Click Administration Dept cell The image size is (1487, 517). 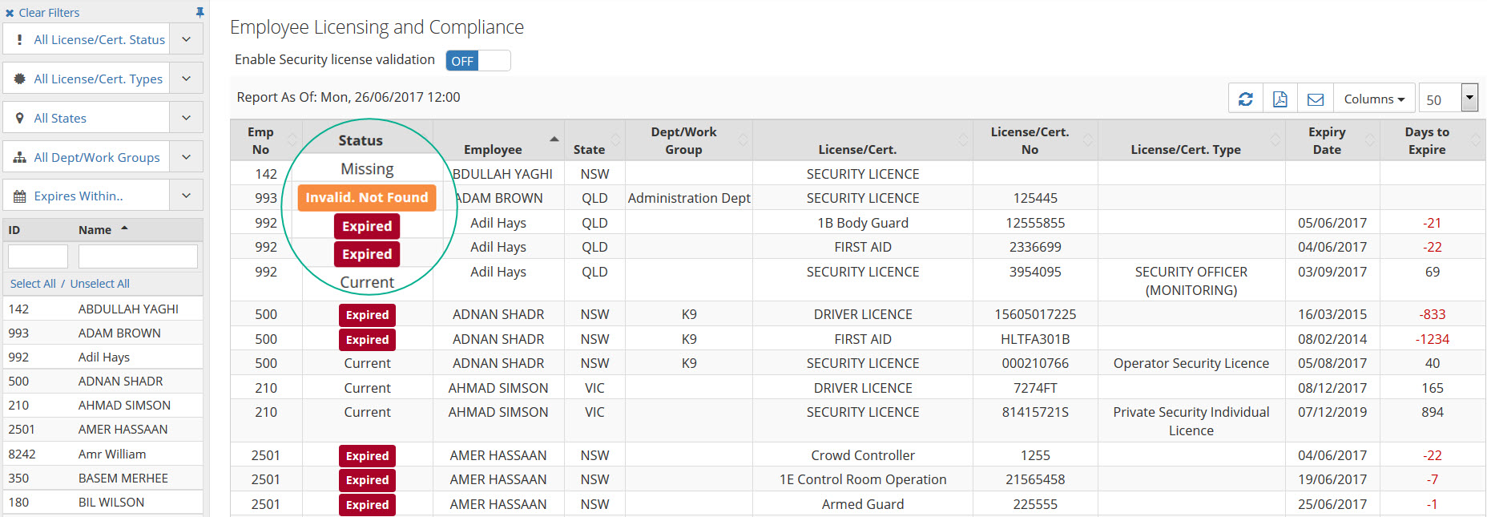point(689,198)
